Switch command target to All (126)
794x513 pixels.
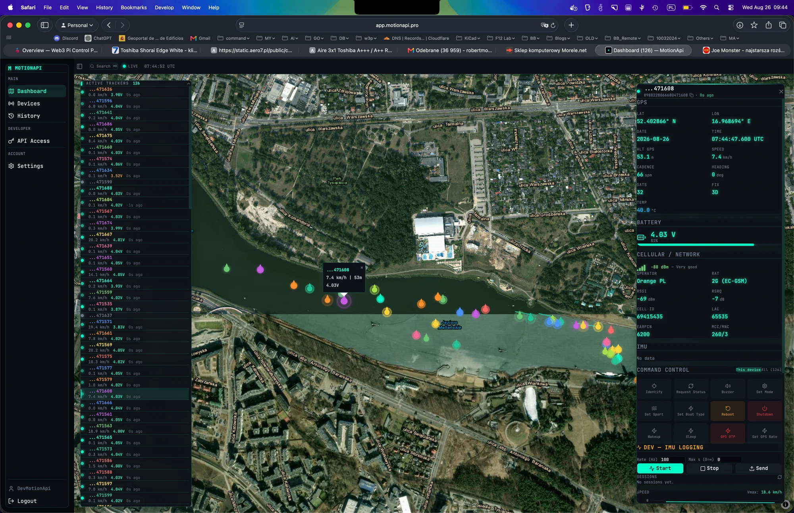[x=771, y=370]
